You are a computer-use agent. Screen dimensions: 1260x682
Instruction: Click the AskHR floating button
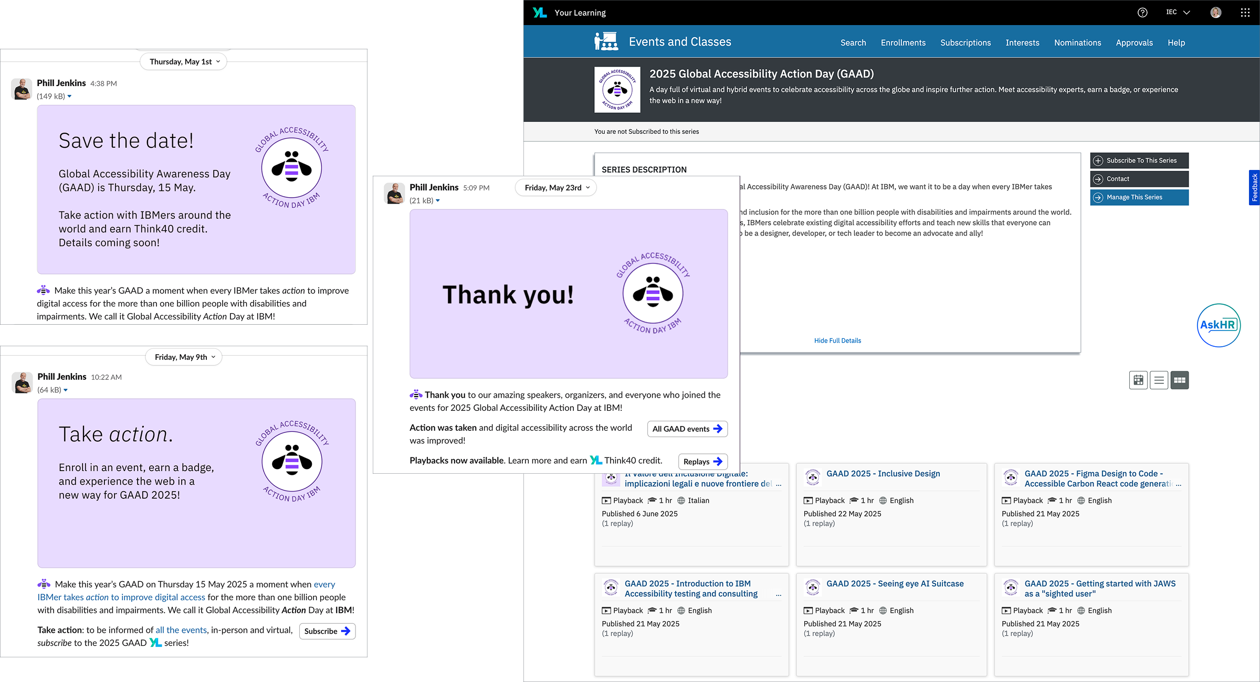click(x=1219, y=325)
